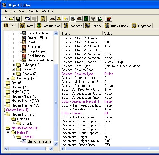Click the Spell Breaker unit icon
The height and width of the screenshot is (155, 159).
click(x=24, y=56)
